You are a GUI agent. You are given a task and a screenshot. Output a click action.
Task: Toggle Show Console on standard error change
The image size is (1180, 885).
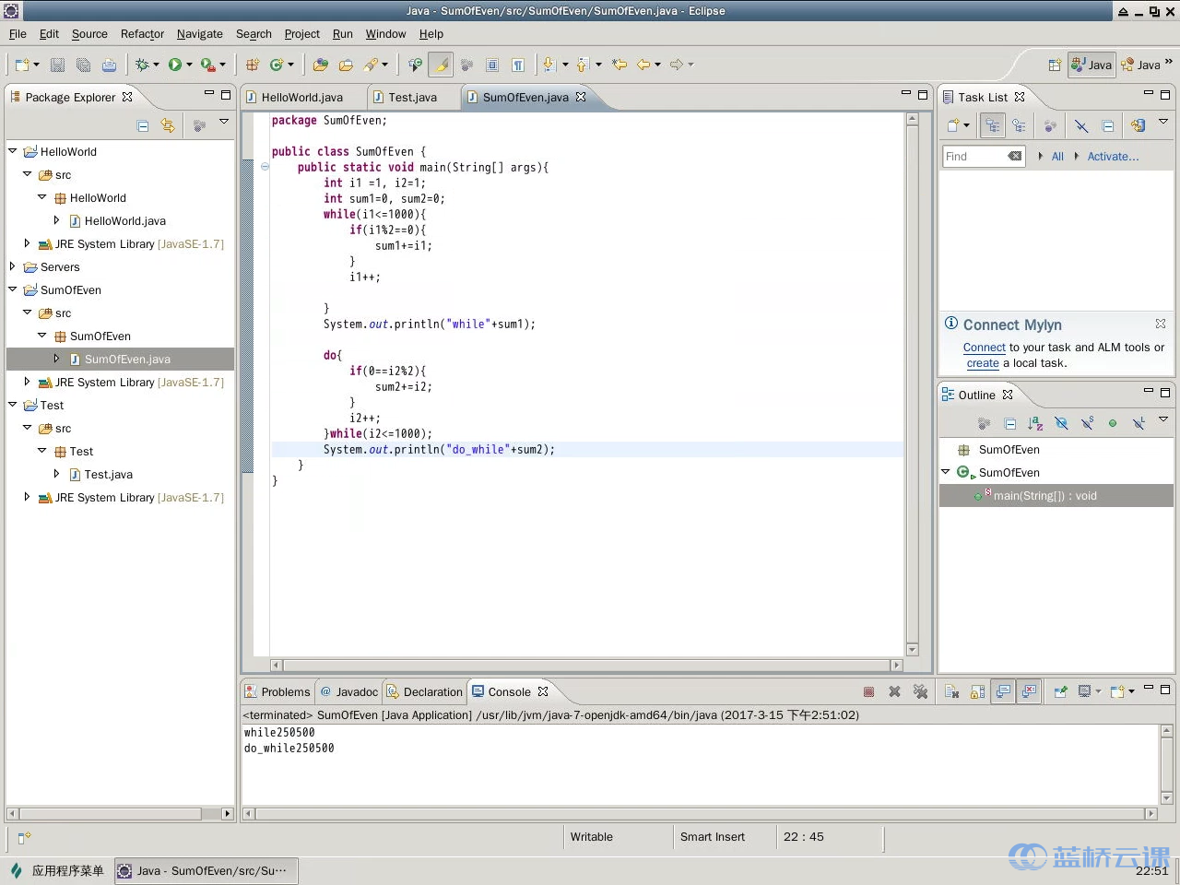pyautogui.click(x=1029, y=691)
